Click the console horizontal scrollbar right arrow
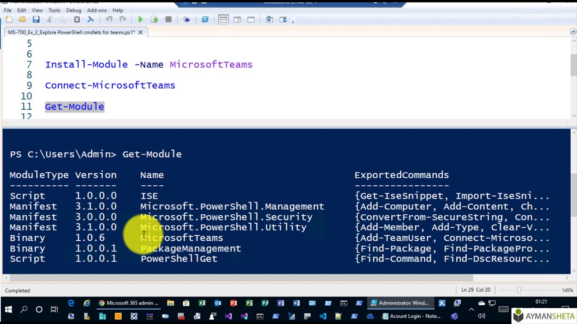 tap(567, 278)
